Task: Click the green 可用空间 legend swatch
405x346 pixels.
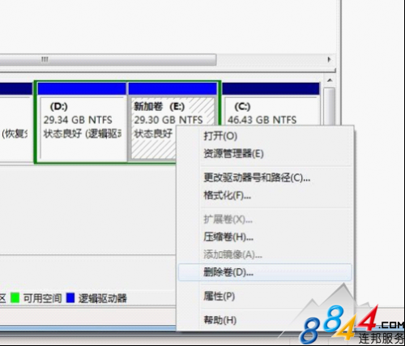Action: 15,298
